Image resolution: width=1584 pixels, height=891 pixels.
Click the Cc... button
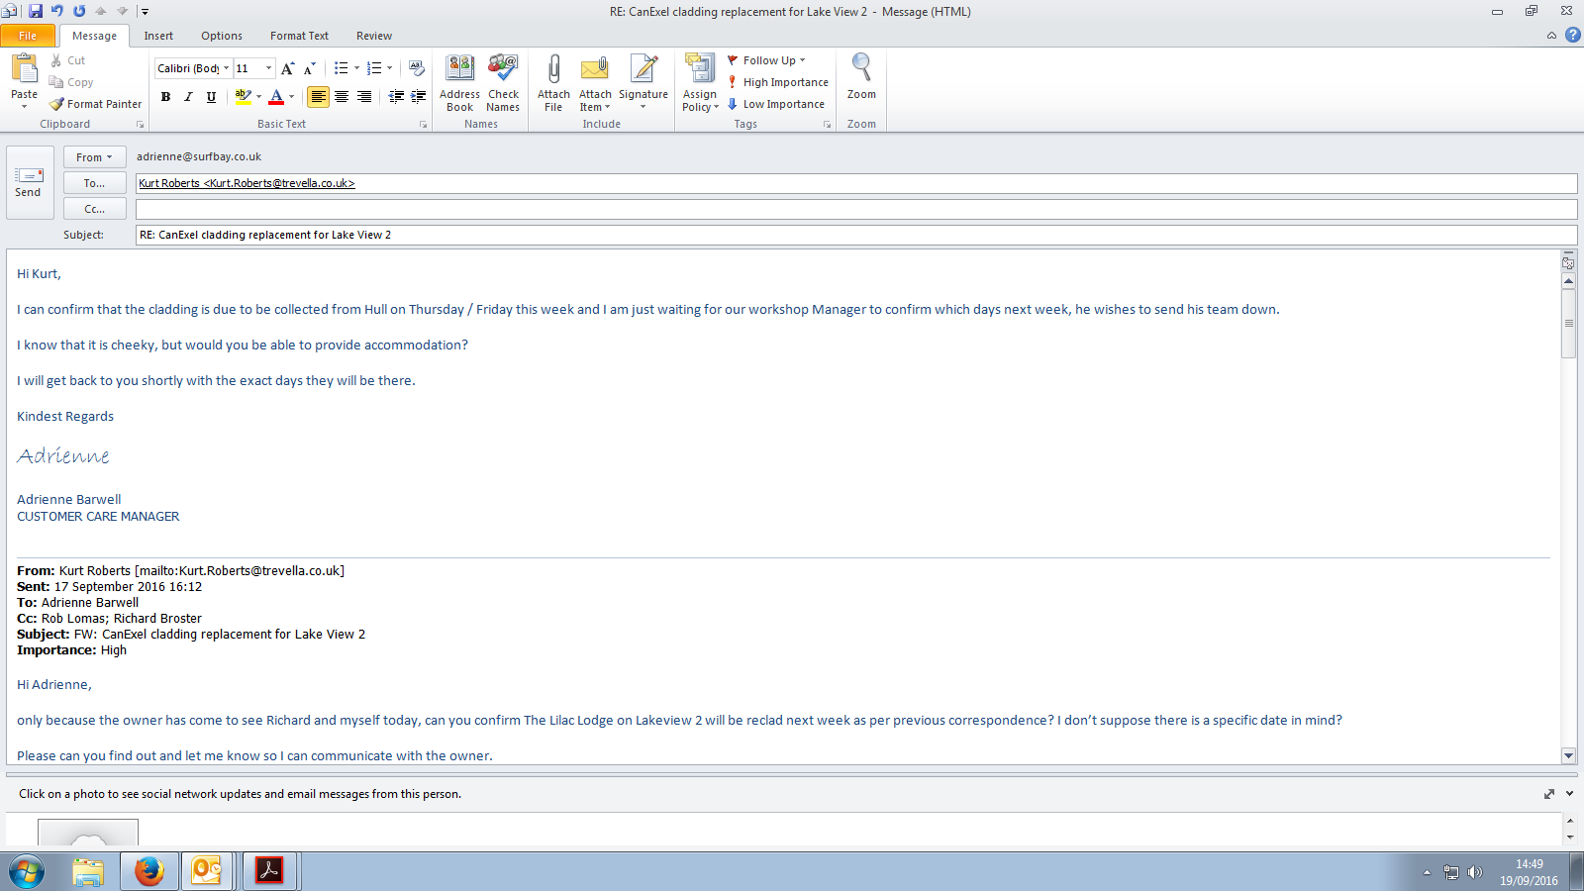point(94,209)
